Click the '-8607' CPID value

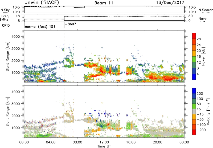click(71, 24)
